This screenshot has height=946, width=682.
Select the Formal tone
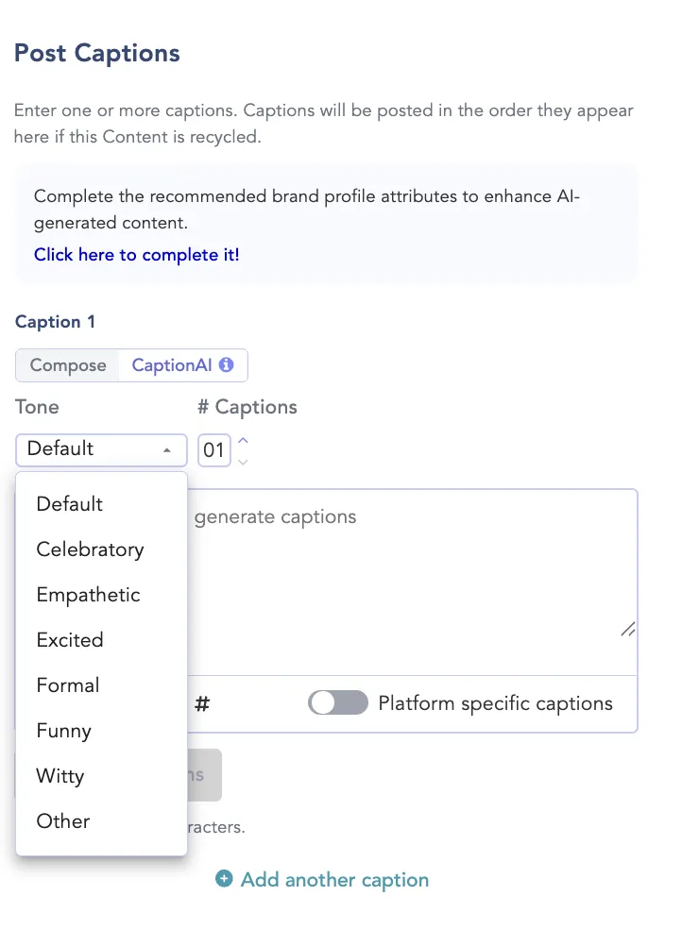click(68, 685)
